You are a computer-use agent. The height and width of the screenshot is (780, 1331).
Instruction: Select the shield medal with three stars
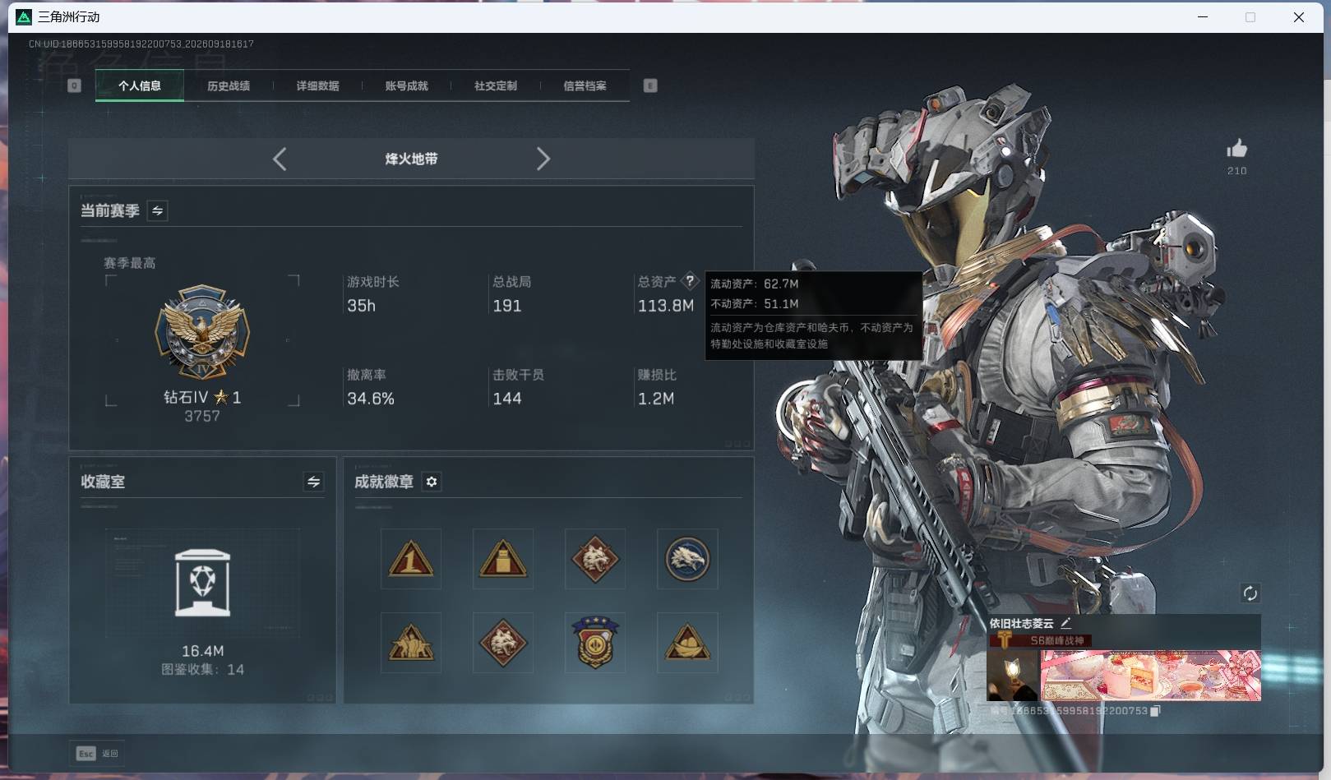click(x=595, y=643)
